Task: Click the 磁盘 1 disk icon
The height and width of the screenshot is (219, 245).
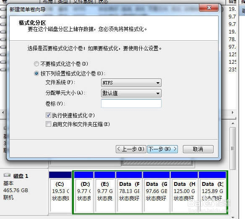Action: [7, 175]
